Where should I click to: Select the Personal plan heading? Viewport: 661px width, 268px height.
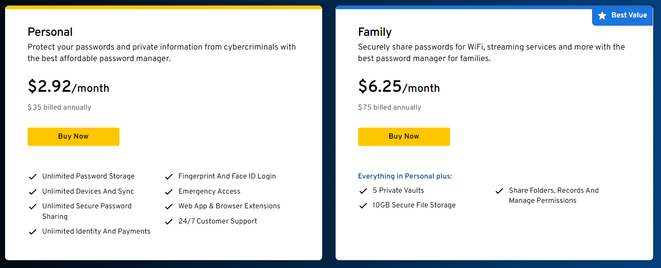(50, 32)
